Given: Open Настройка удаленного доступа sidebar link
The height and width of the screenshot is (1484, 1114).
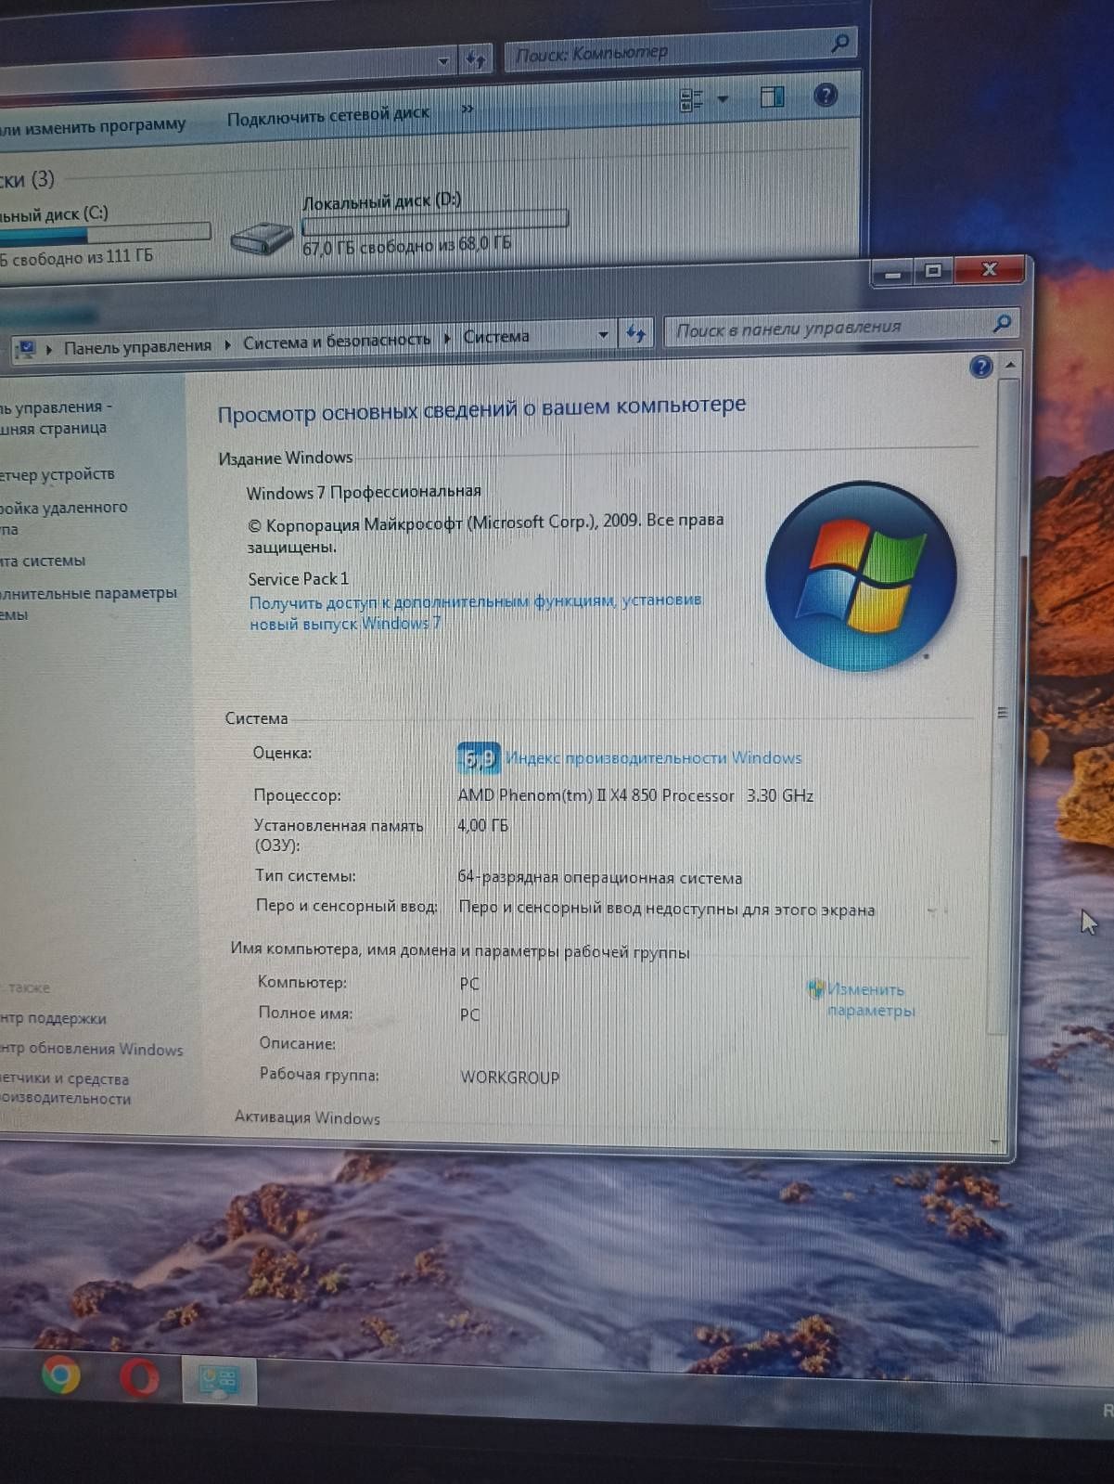Looking at the screenshot, I should [64, 518].
